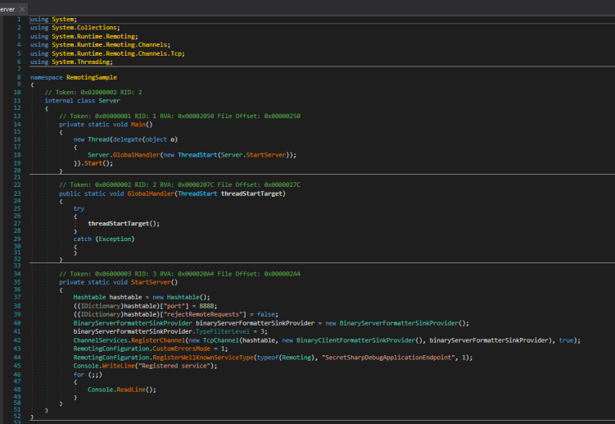Switch to the Server document tab
Screen dimensions: 615x424
pos(7,7)
